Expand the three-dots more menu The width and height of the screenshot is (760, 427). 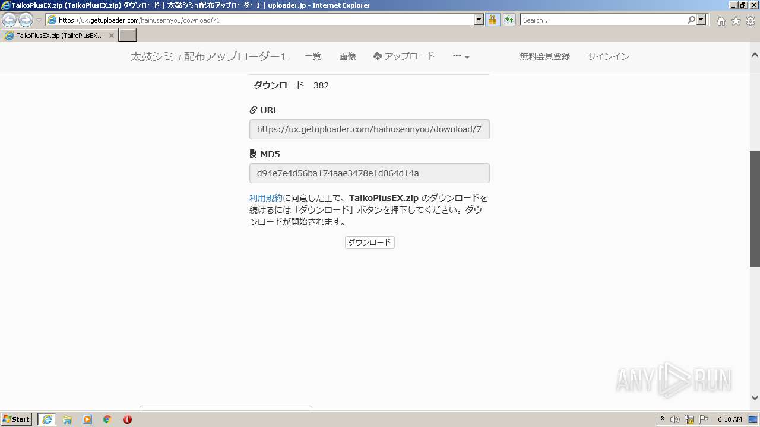coord(461,56)
